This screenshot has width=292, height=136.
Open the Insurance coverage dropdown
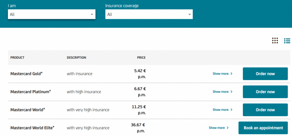pos(149,14)
